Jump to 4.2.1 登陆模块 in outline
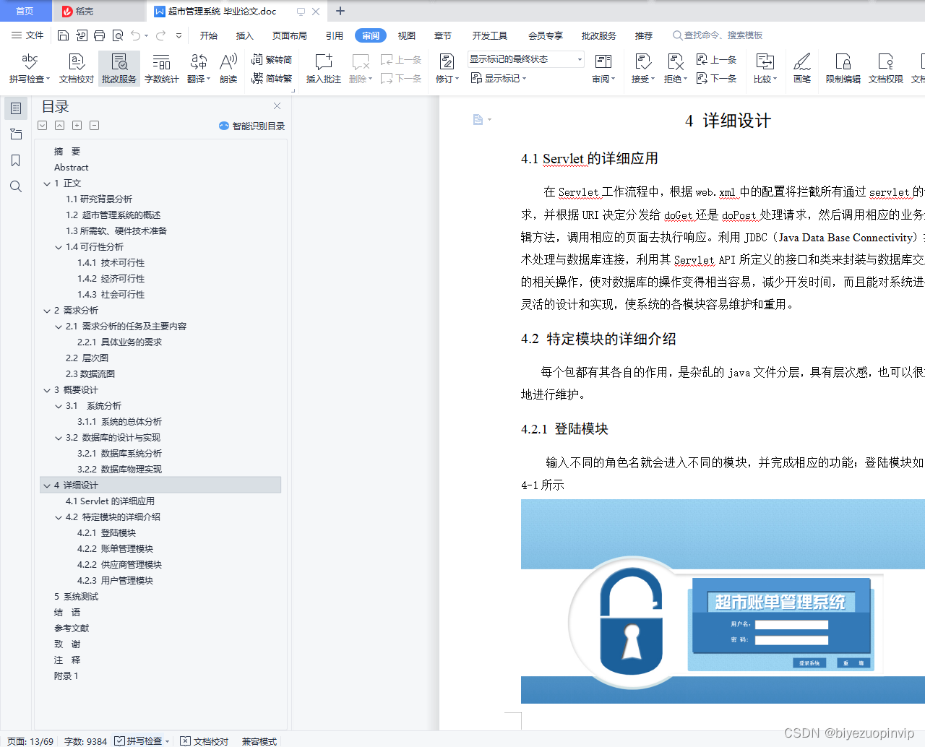 point(106,533)
